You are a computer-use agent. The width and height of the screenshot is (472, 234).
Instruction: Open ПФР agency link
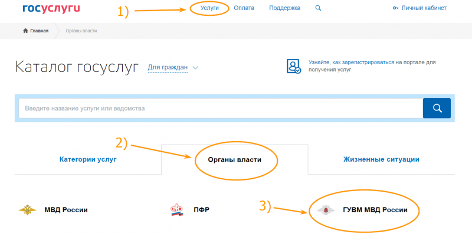coord(201,210)
